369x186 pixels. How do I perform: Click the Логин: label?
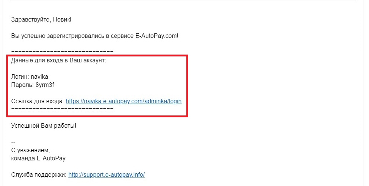20,77
